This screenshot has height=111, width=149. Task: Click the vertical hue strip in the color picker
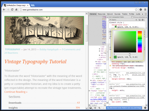click(140, 42)
